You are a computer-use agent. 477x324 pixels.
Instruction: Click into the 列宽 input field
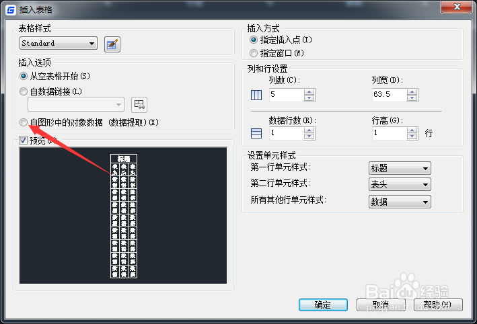pos(390,95)
